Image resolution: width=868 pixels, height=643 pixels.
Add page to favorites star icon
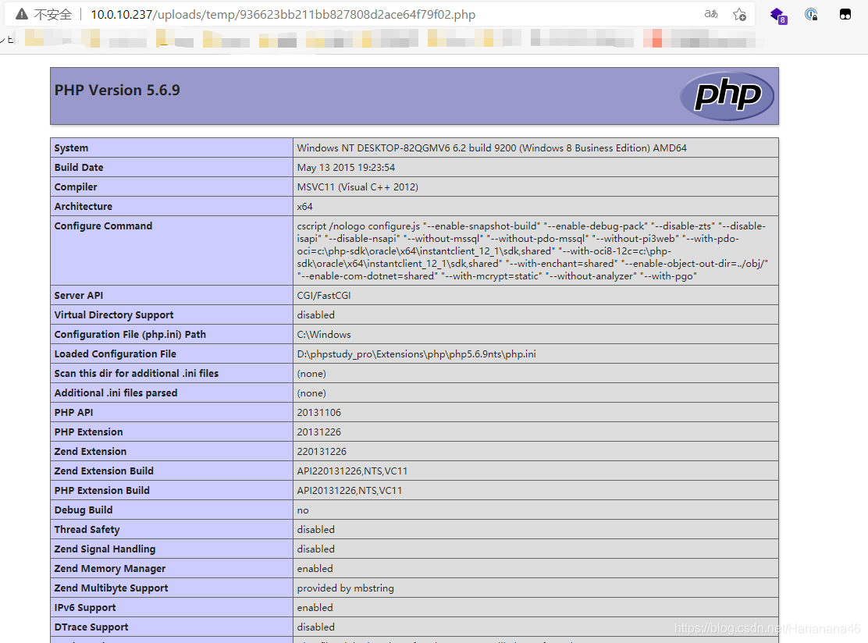tap(739, 14)
